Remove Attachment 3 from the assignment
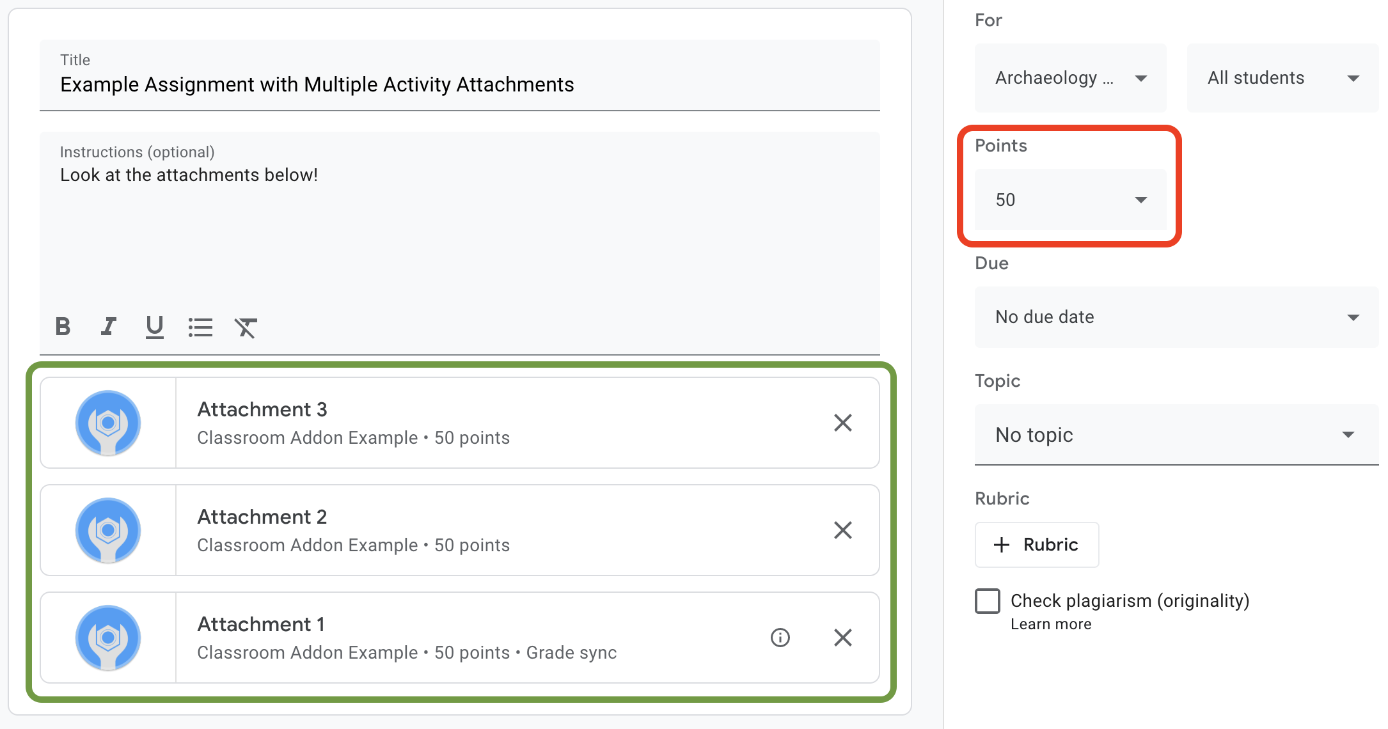The width and height of the screenshot is (1388, 729). (842, 422)
